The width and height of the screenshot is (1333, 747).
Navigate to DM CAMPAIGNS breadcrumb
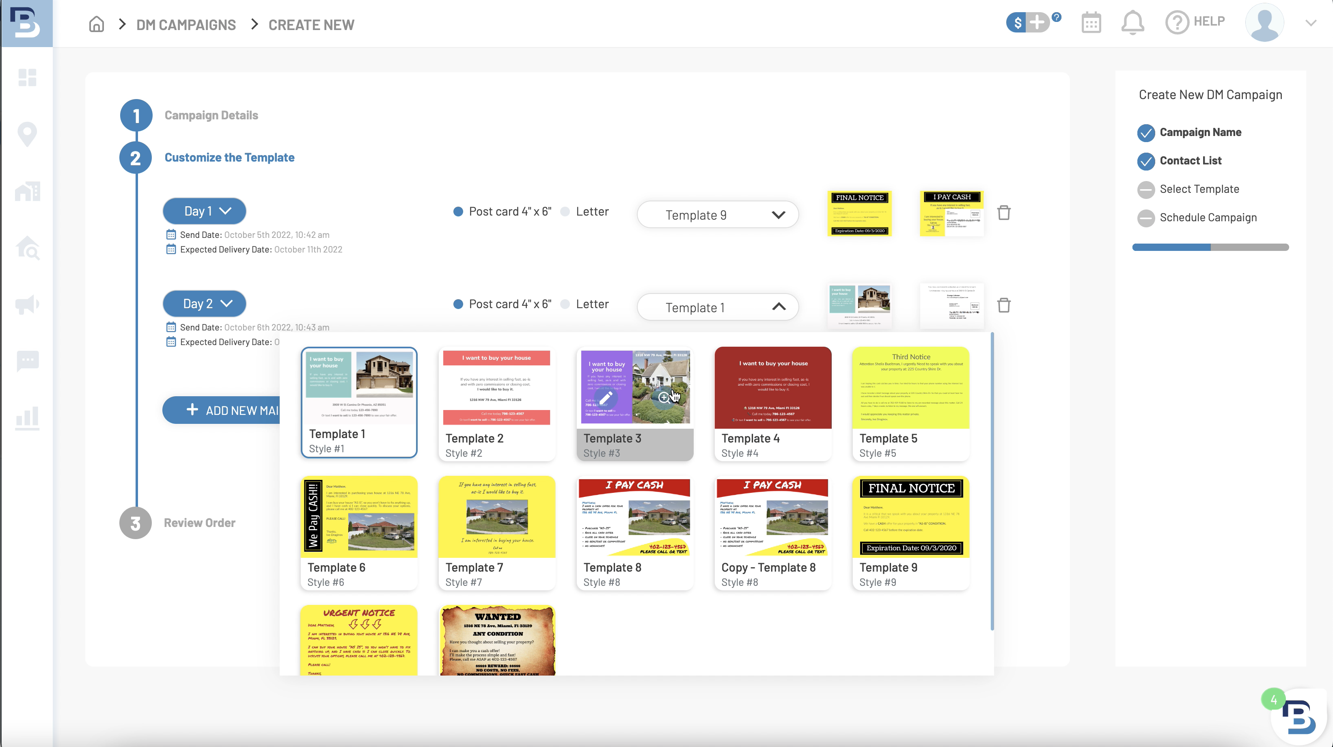click(185, 25)
